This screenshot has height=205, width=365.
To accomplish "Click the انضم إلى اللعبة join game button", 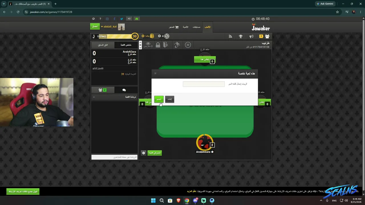I will 155,153.
